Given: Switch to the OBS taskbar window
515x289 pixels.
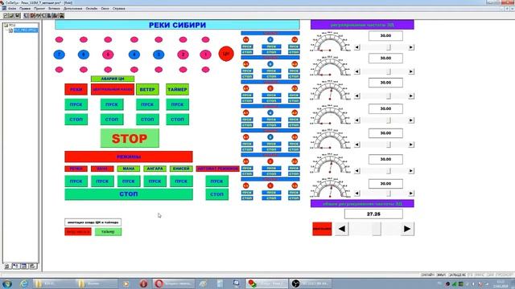Looking at the screenshot, I should coord(311,283).
